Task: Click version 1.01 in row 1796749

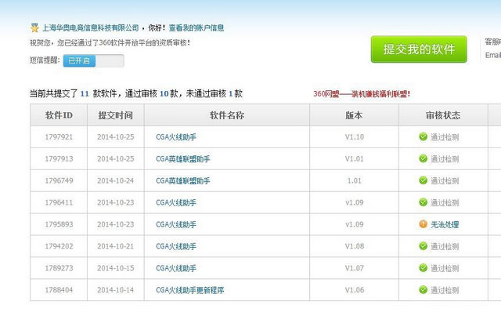Action: (x=355, y=181)
